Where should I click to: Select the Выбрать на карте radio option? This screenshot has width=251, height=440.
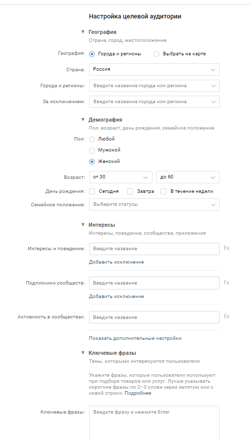[x=156, y=54]
